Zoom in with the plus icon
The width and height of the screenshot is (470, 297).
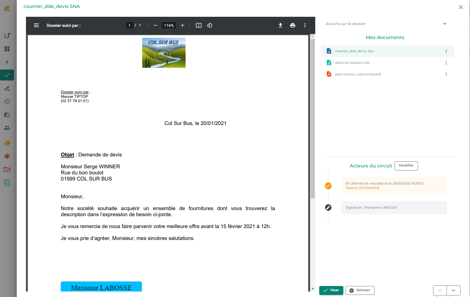[183, 25]
